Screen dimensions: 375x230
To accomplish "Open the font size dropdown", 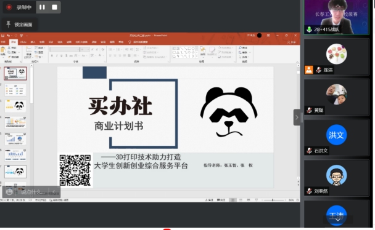I will point(88,49).
